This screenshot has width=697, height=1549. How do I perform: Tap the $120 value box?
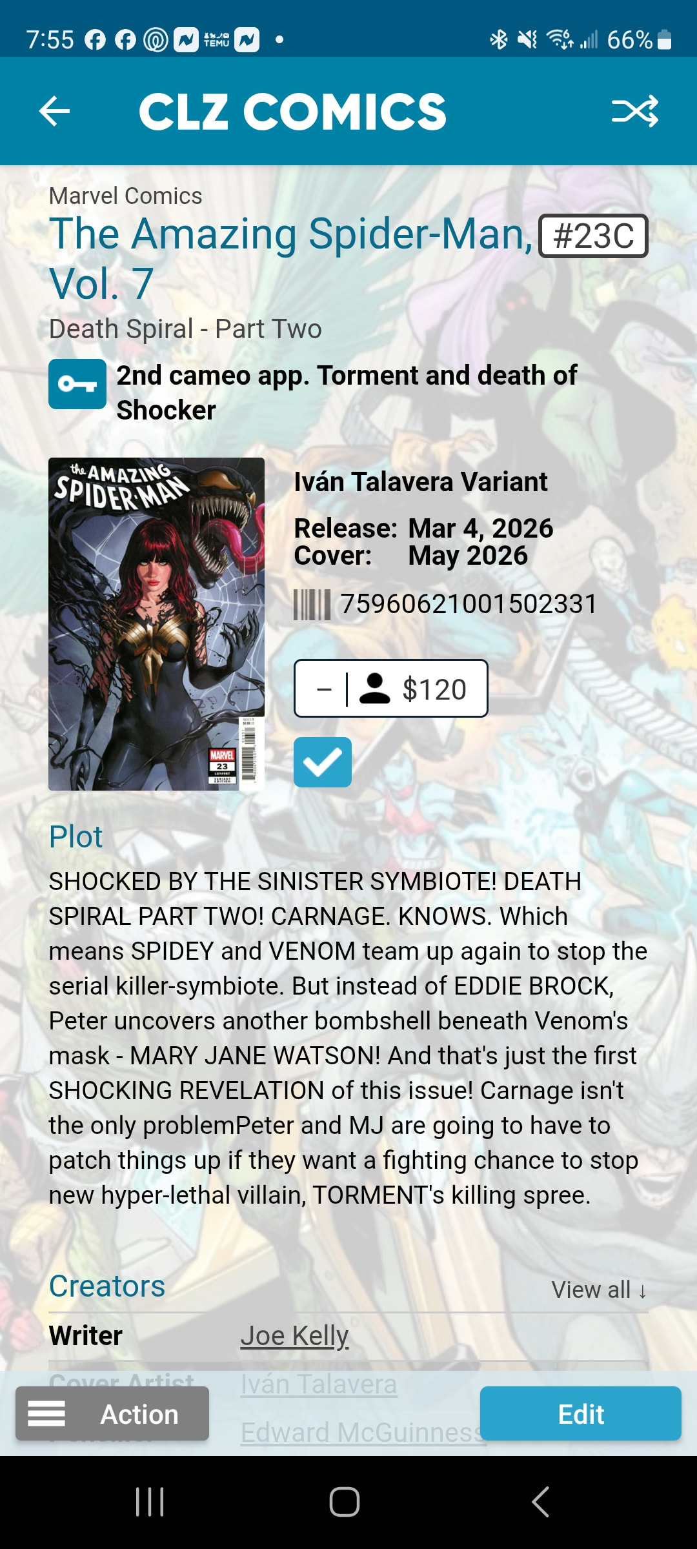pyautogui.click(x=391, y=688)
